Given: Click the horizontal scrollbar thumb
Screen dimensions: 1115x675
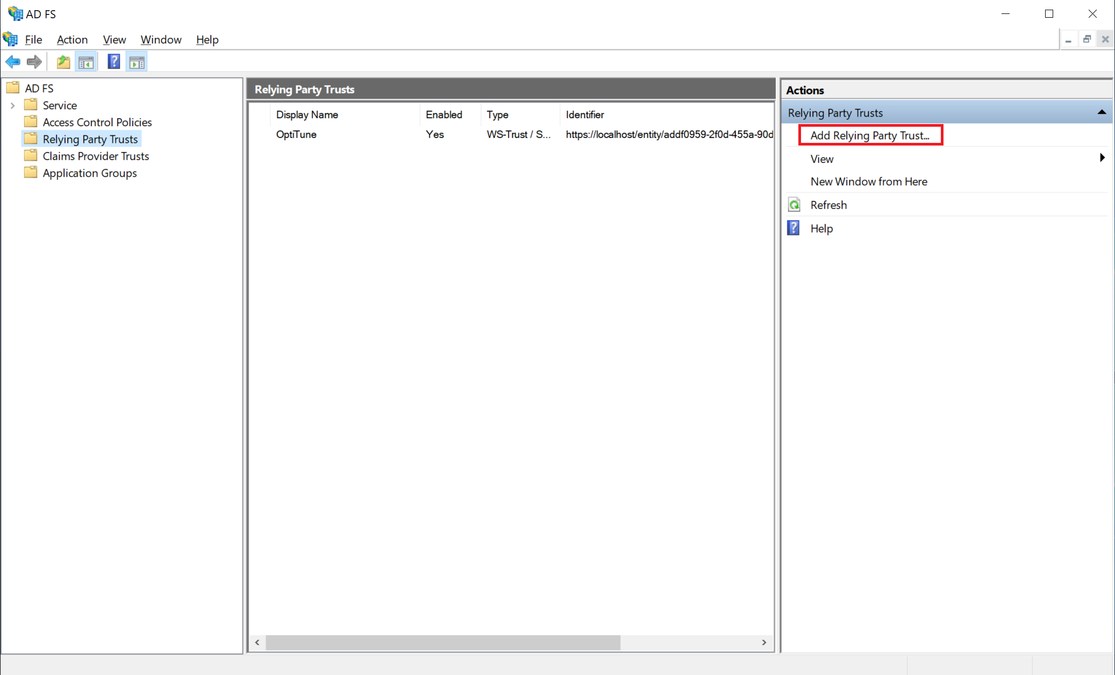Looking at the screenshot, I should tap(443, 642).
